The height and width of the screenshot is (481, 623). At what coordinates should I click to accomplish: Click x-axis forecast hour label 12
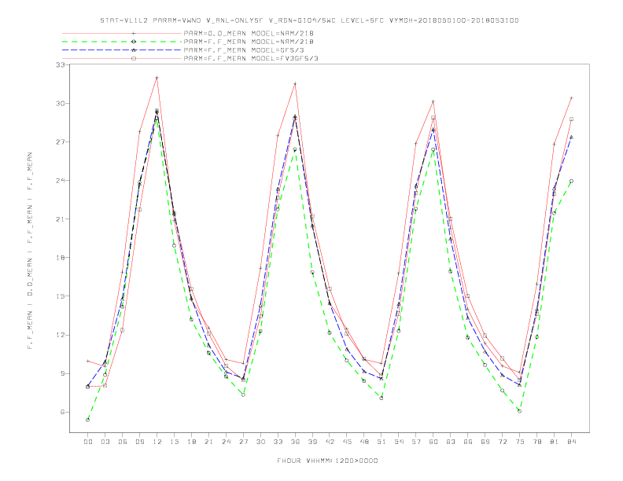coord(157,442)
